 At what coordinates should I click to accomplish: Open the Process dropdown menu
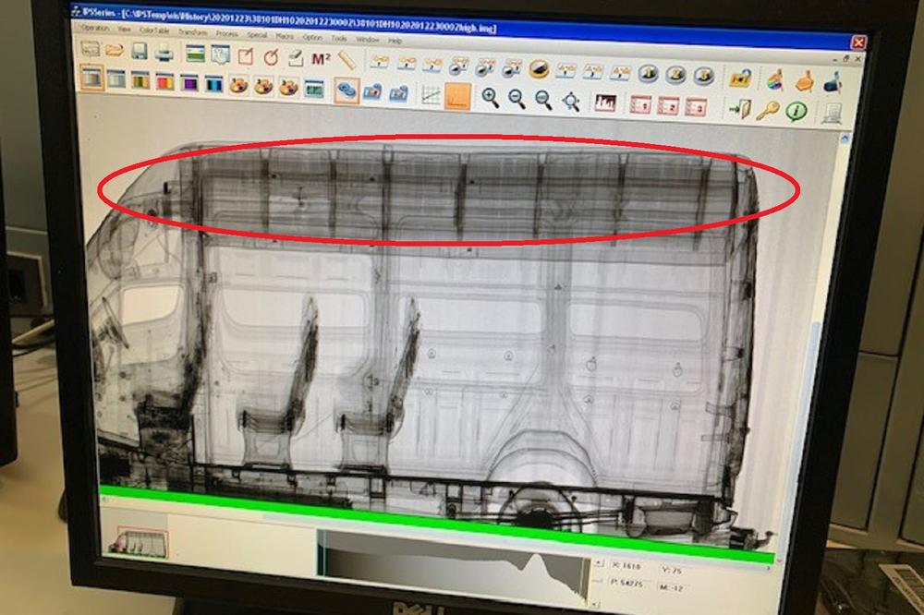pyautogui.click(x=226, y=34)
